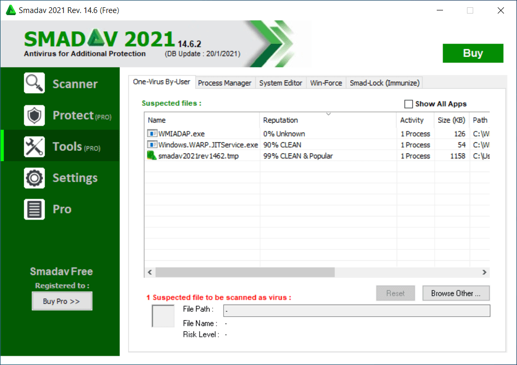The width and height of the screenshot is (517, 365).
Task: Click WMIADAP.exe file icon
Action: [x=152, y=133]
